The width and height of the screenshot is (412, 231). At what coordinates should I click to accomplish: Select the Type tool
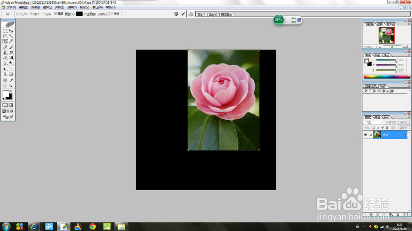point(11,69)
